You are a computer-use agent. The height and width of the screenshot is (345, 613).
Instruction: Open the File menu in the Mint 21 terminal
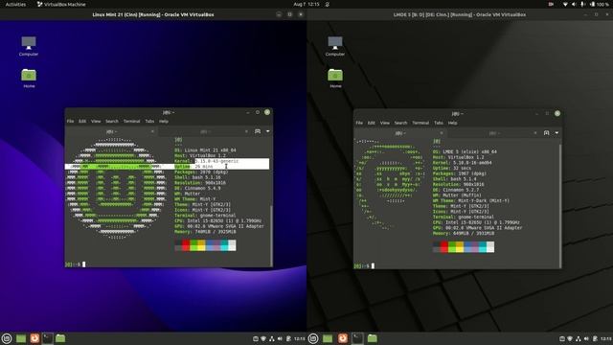70,122
